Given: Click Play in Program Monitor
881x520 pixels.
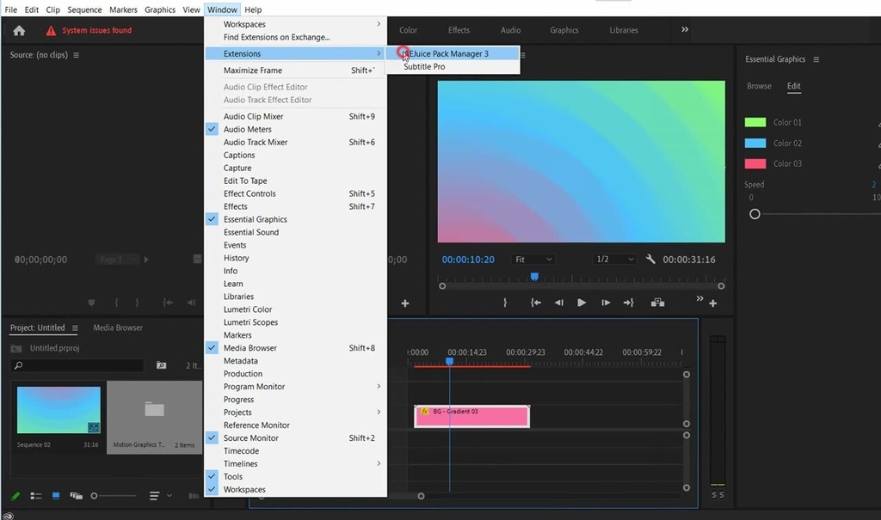Looking at the screenshot, I should point(582,303).
